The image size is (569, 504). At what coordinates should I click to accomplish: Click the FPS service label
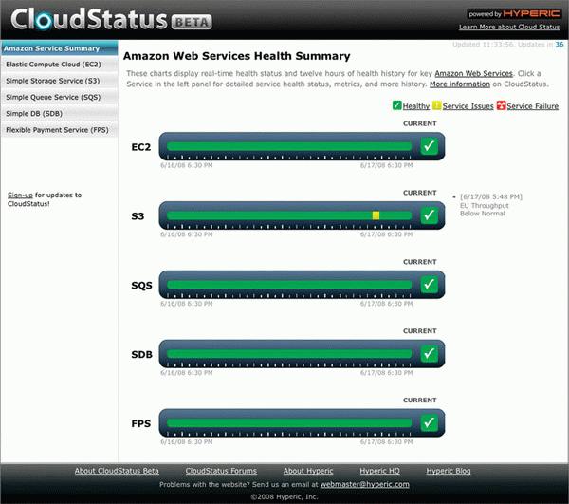tap(140, 423)
